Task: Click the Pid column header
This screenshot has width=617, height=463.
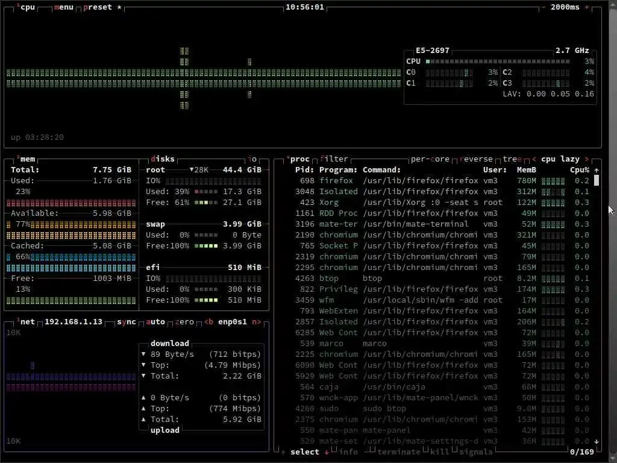Action: (304, 169)
